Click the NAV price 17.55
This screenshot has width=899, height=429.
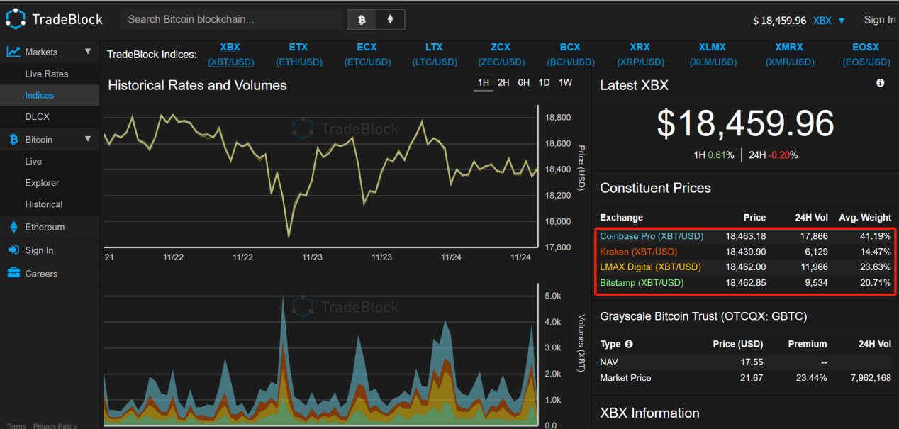[752, 362]
